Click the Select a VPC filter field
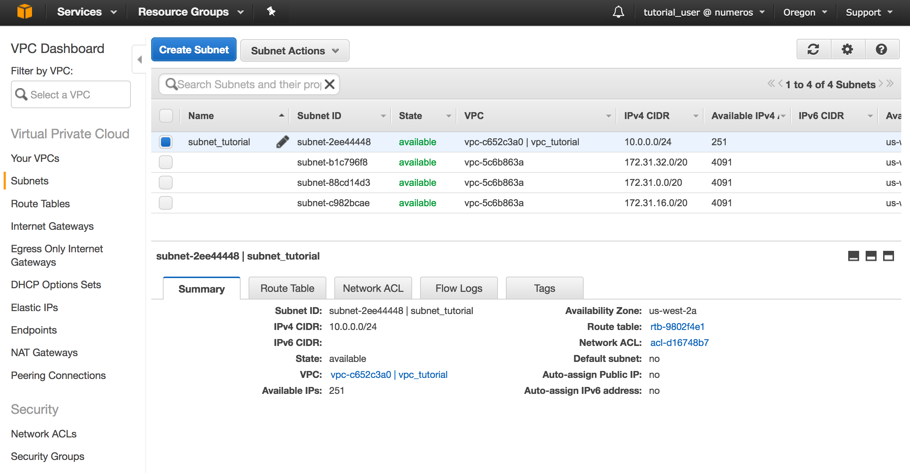 tap(71, 94)
